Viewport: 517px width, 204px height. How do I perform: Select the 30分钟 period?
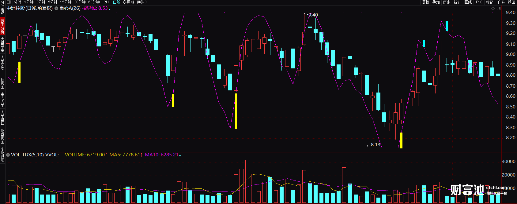[x=80, y=2]
